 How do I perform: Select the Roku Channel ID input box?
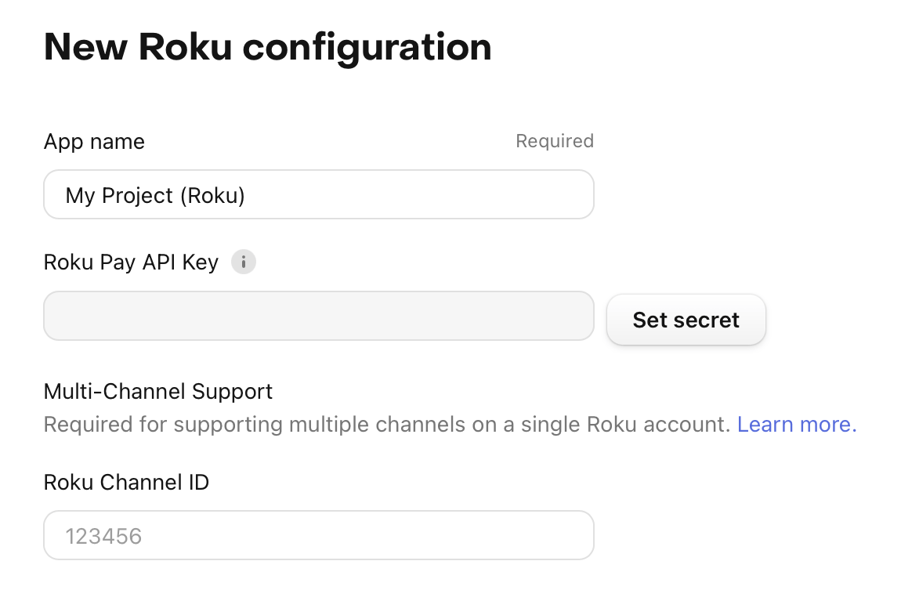tap(318, 535)
